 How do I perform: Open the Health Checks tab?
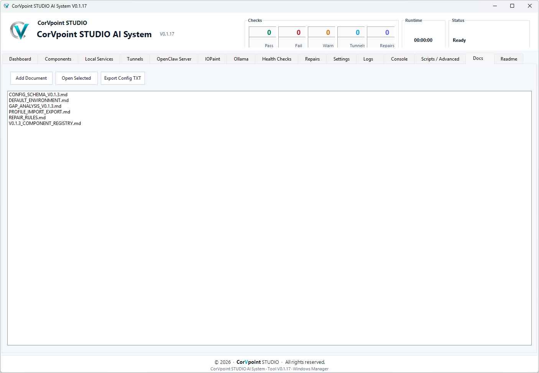coord(277,59)
